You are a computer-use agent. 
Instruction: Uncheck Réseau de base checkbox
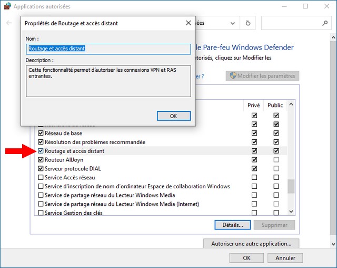tap(41, 133)
